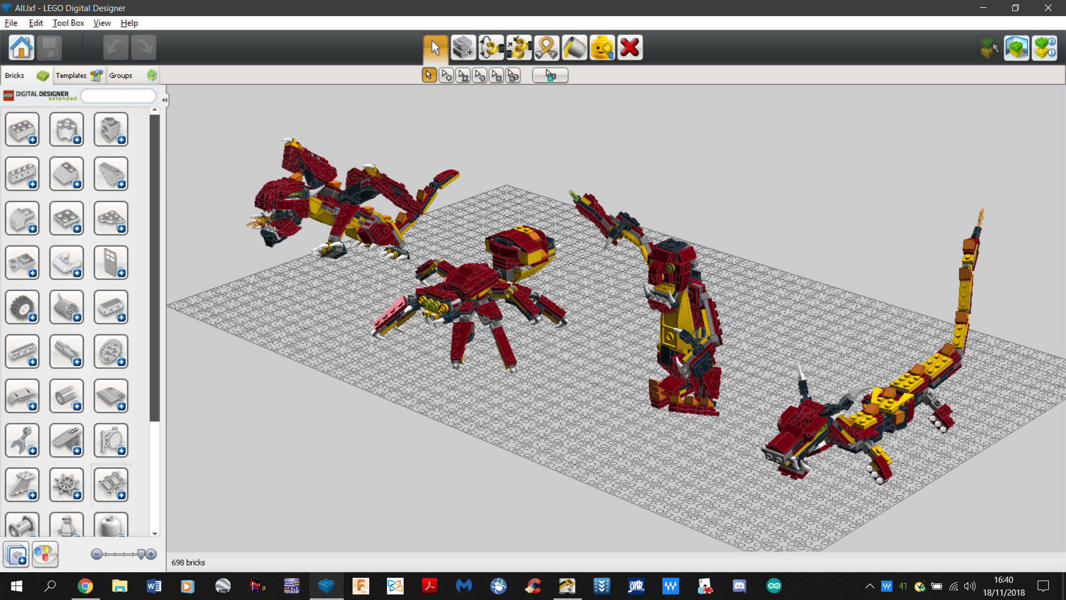This screenshot has height=600, width=1066.
Task: Pick the Clone brick tool
Action: [463, 48]
